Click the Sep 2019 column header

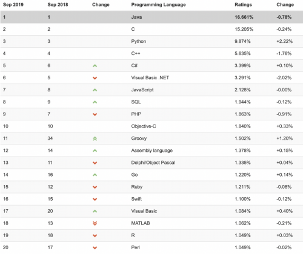click(13, 5)
